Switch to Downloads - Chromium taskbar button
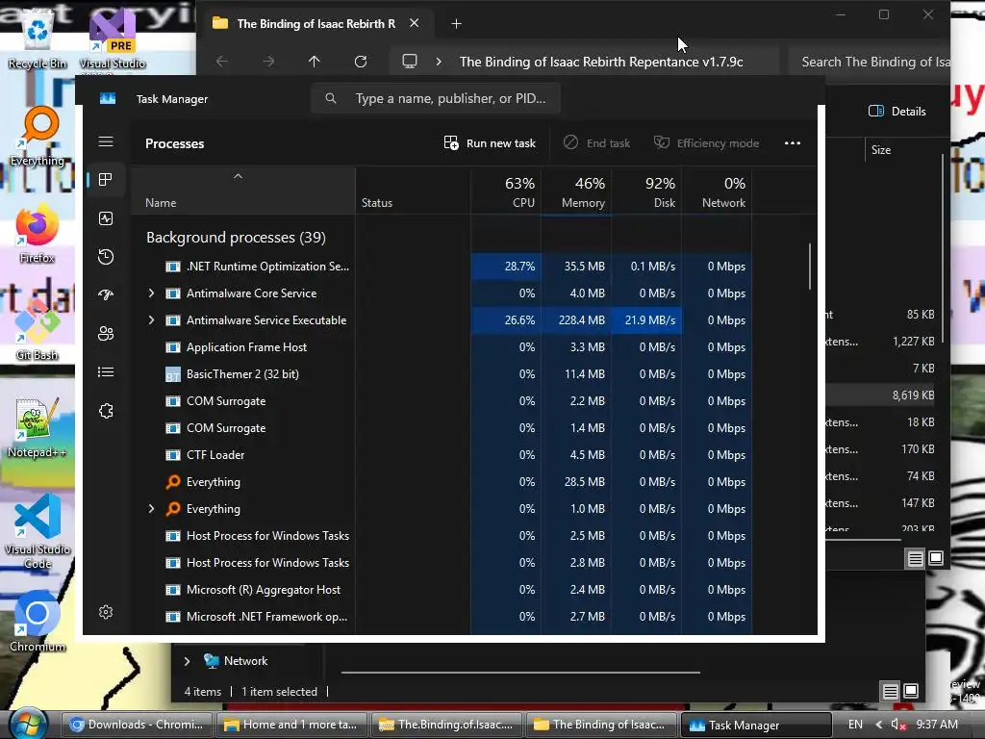The image size is (985, 739). pos(138,725)
